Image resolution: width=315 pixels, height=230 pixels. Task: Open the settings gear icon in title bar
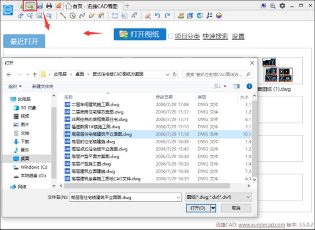coord(282,6)
